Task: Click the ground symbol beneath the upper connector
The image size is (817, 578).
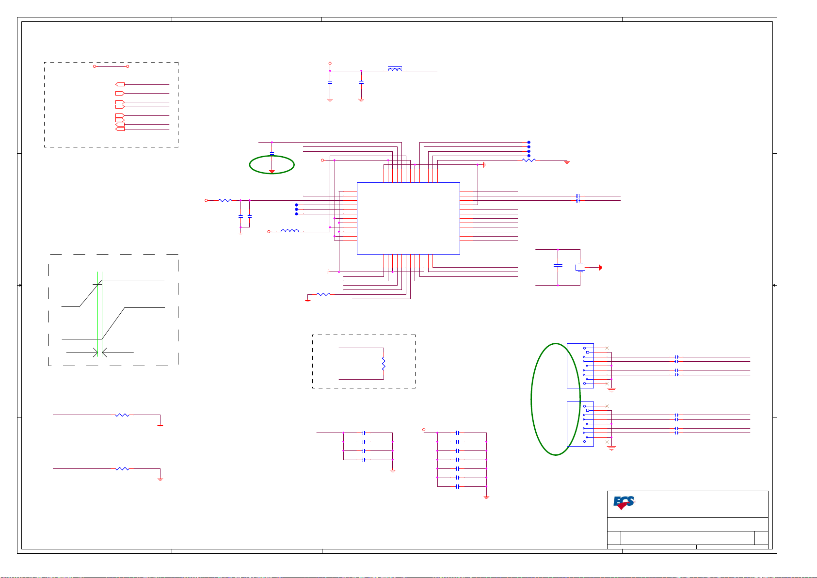Action: pyautogui.click(x=611, y=390)
